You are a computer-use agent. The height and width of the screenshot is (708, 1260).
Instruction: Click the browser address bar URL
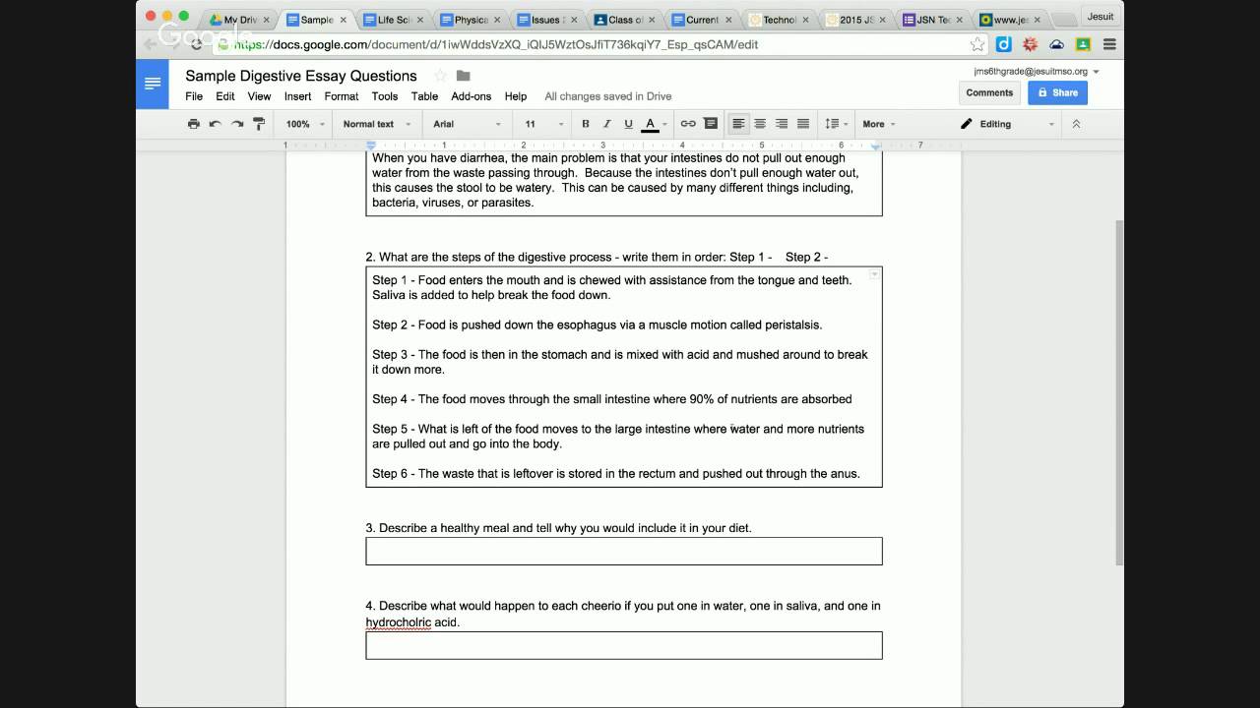click(496, 44)
